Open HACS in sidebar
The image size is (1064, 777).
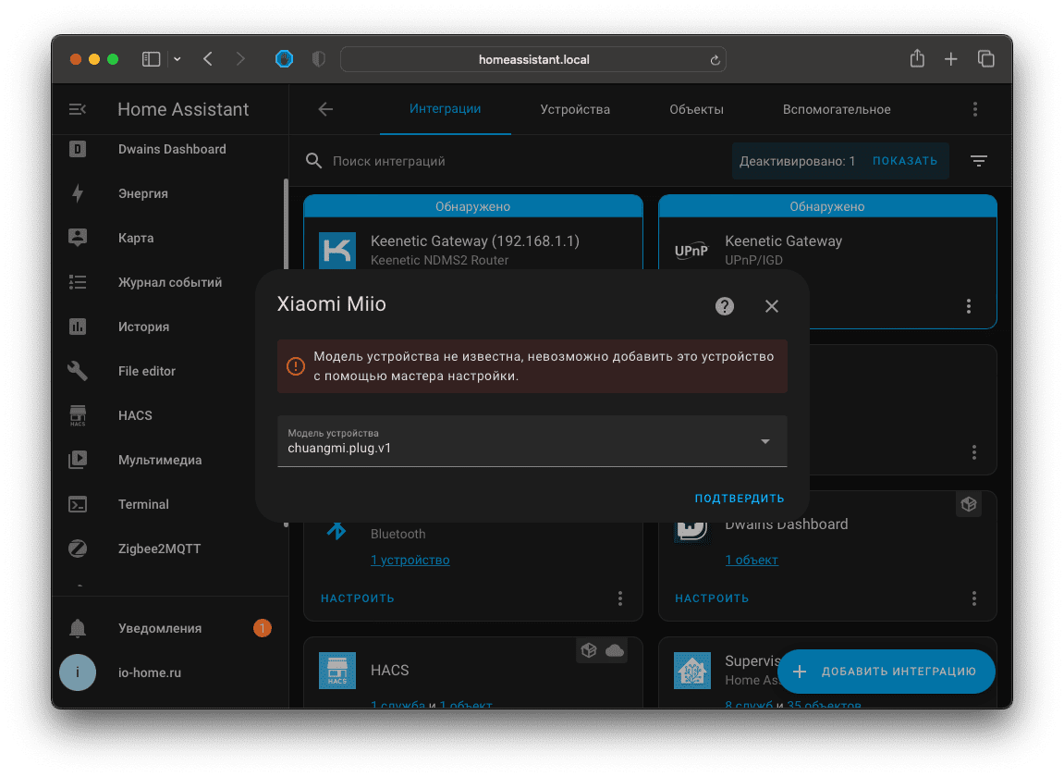click(x=135, y=415)
